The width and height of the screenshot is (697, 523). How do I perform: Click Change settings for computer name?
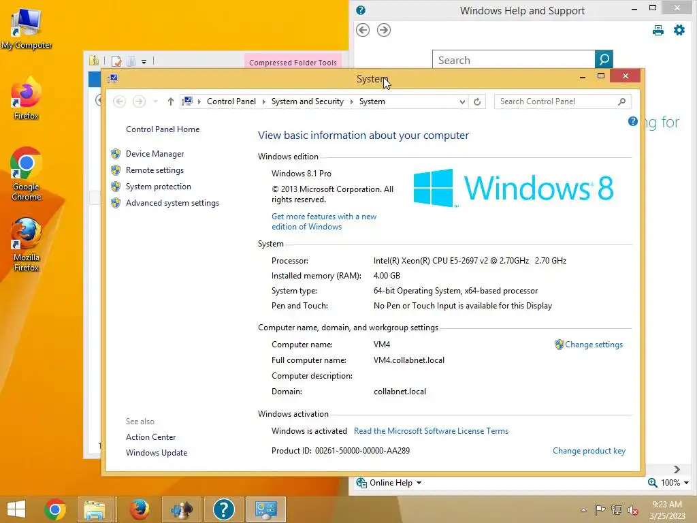point(594,345)
